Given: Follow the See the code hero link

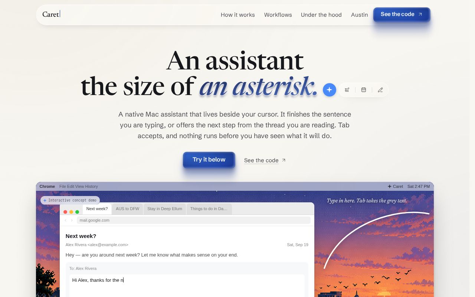Looking at the screenshot, I should pyautogui.click(x=265, y=160).
